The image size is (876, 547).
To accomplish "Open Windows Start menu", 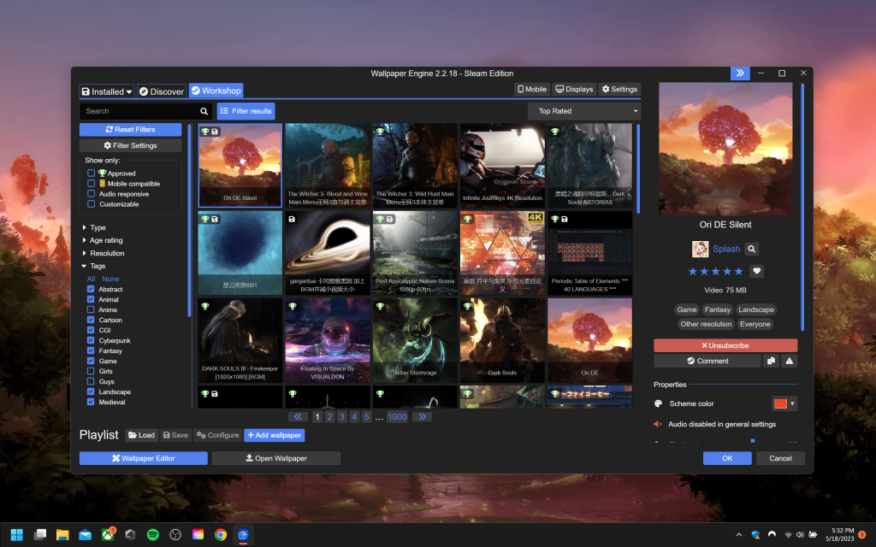I will tap(17, 535).
